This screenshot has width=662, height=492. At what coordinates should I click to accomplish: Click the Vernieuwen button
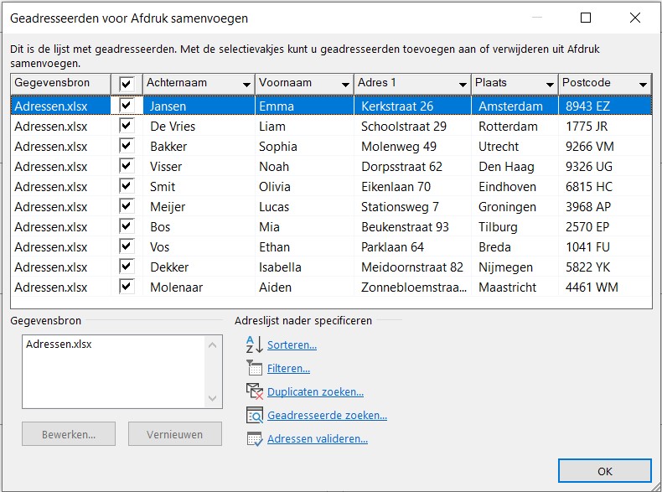[x=175, y=434]
